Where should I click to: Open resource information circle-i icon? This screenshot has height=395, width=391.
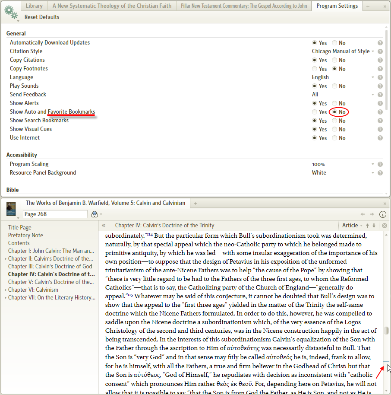[x=383, y=214]
